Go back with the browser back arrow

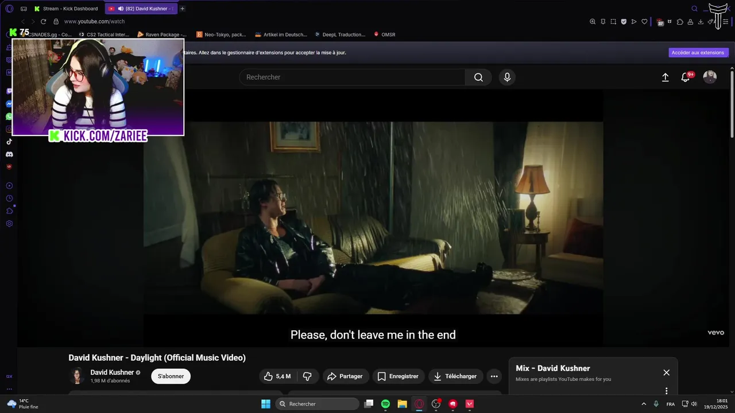22,22
